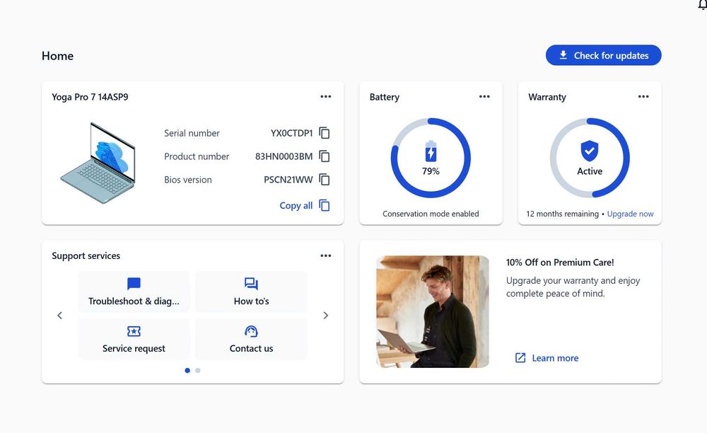Viewport: 707px width, 433px height.
Task: Click the Copy all link
Action: (305, 206)
